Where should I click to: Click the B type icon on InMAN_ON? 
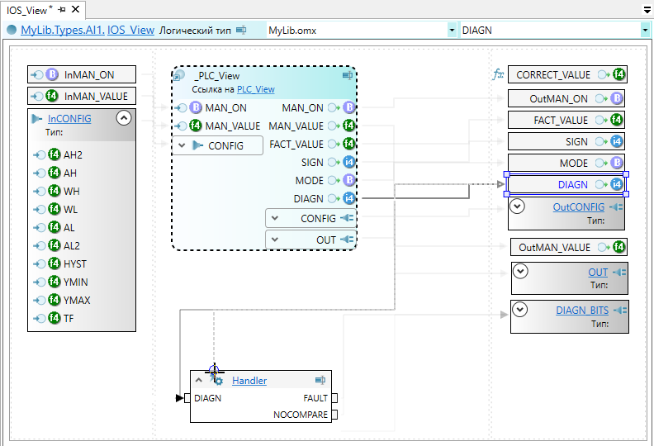click(x=54, y=75)
